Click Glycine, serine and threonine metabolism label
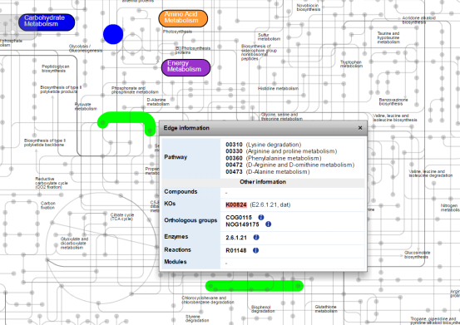Screen dimensions: 460x325 tap(282, 116)
